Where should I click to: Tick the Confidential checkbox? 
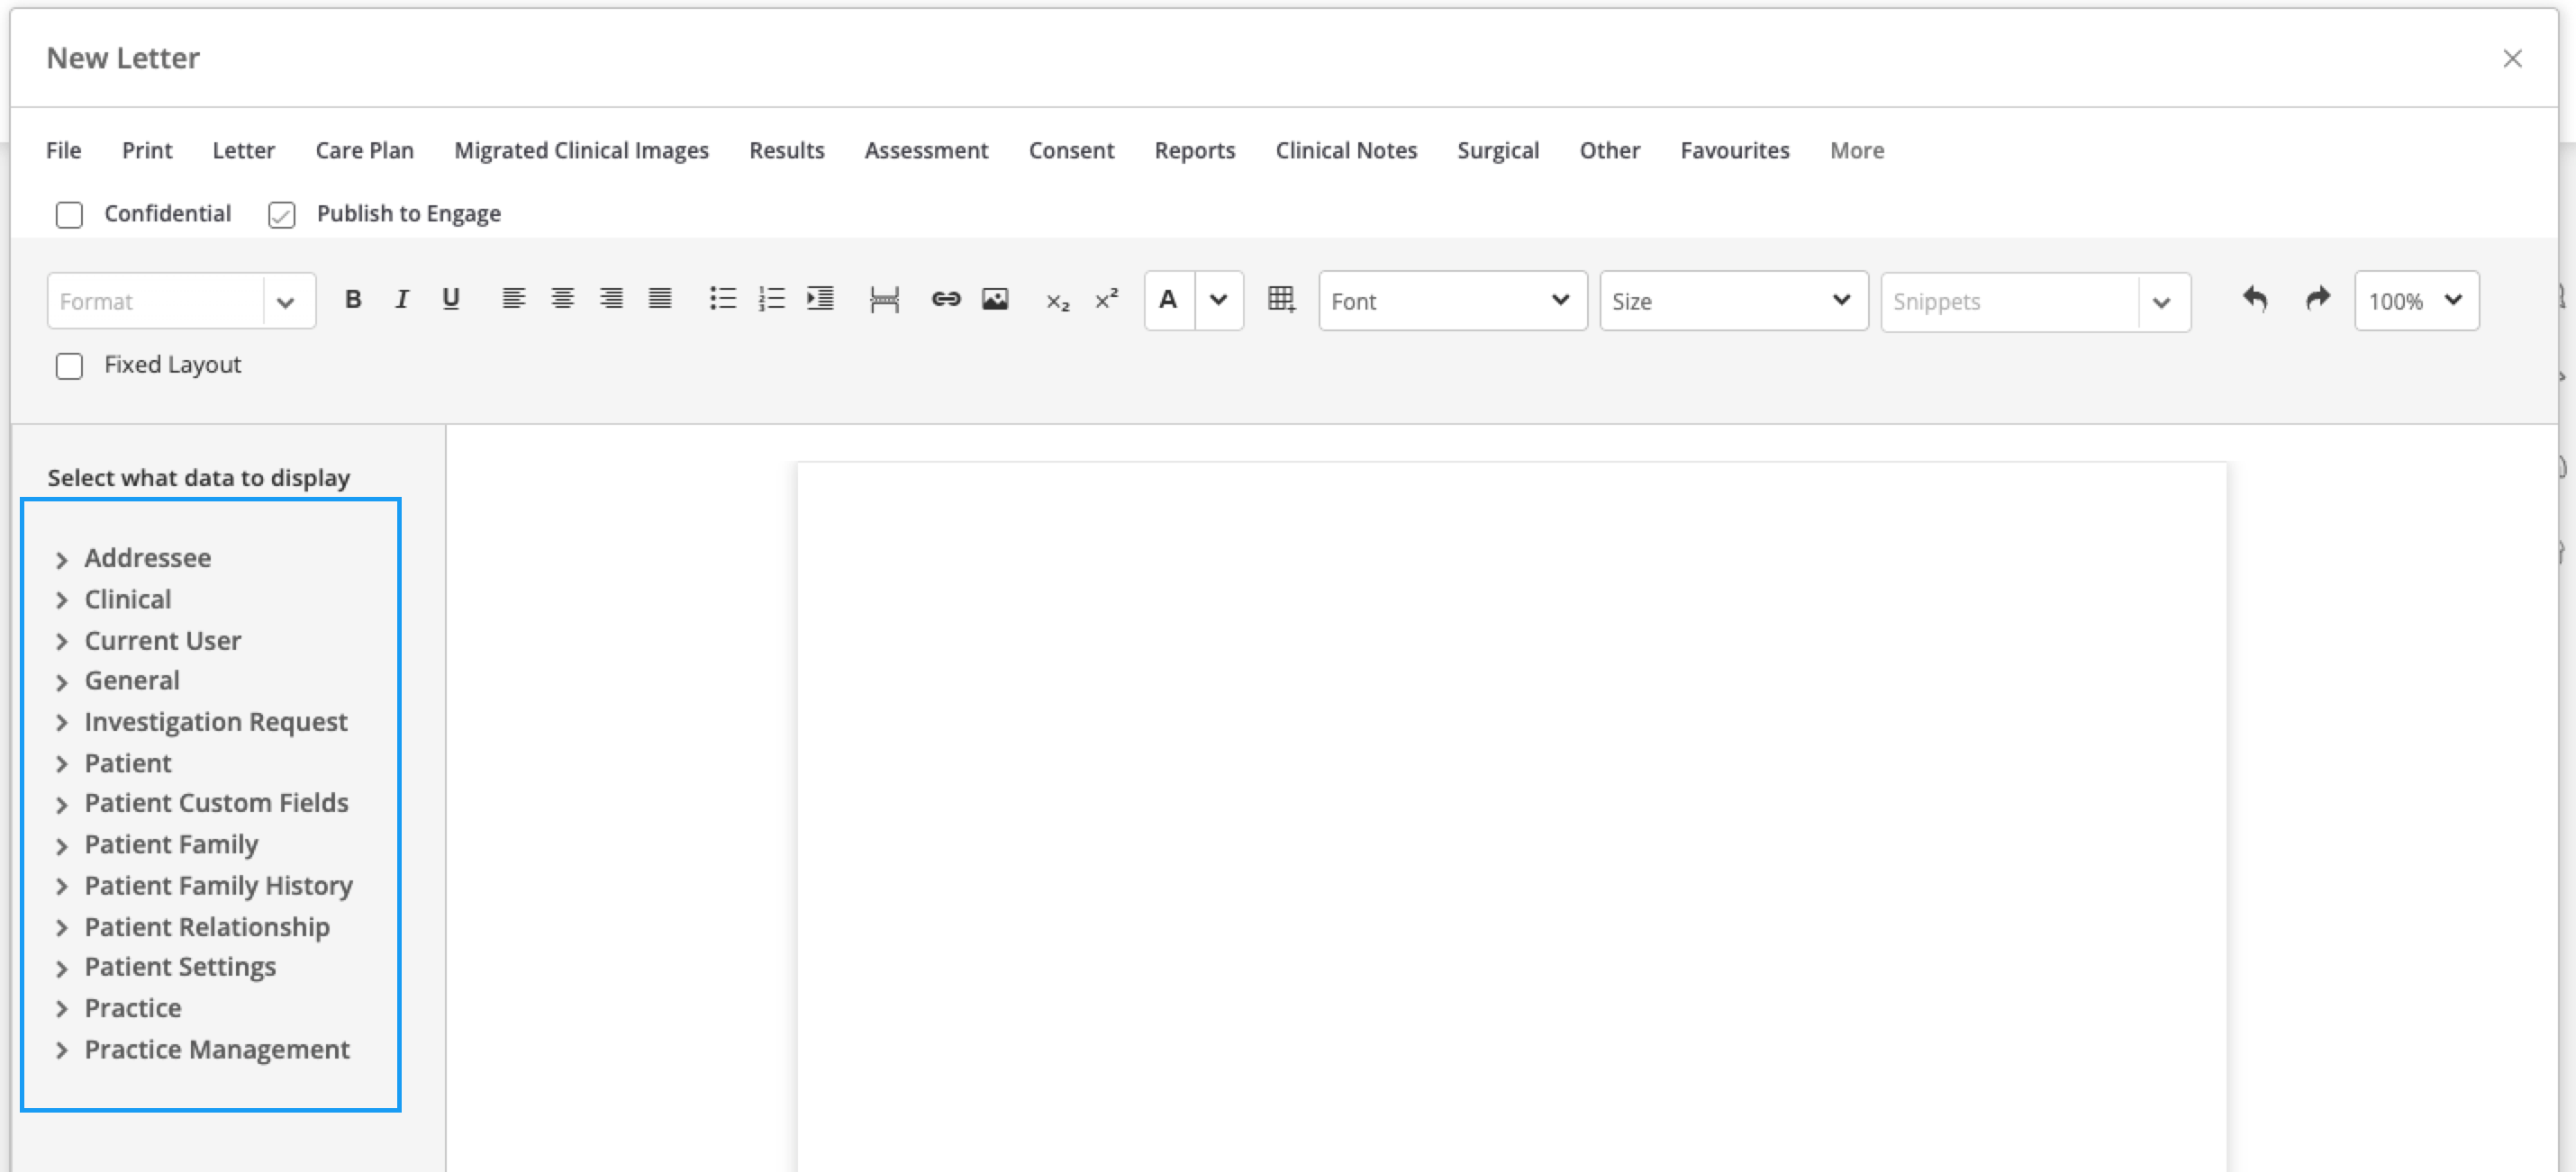click(x=69, y=215)
